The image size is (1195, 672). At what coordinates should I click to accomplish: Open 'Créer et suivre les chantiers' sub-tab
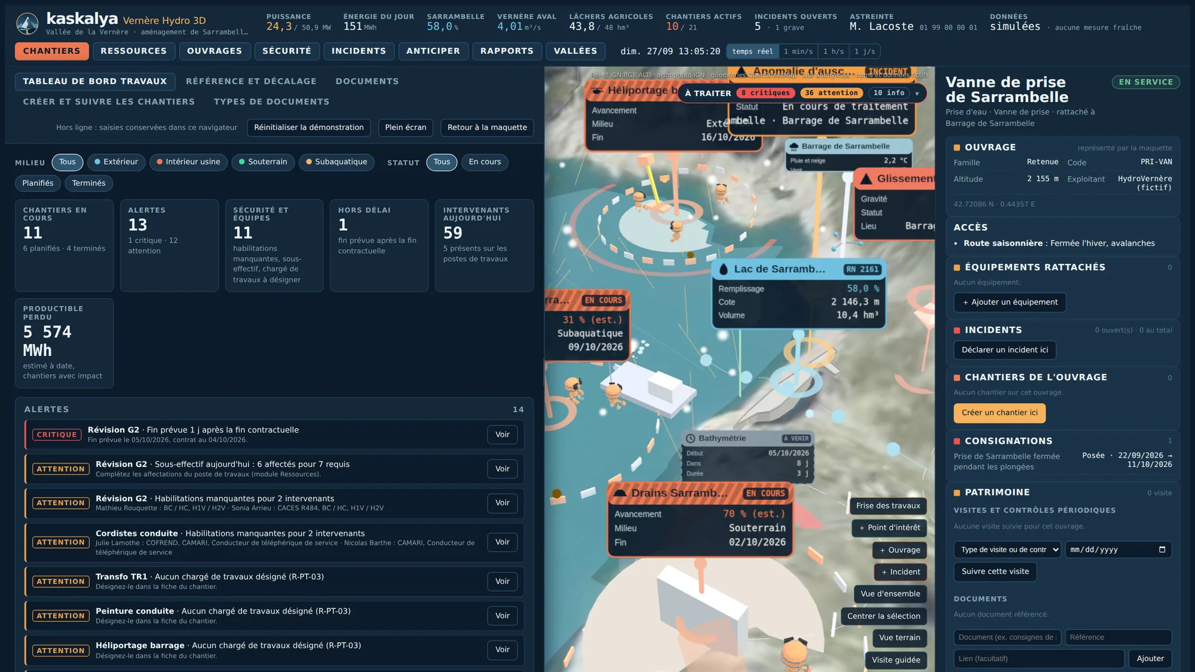coord(109,102)
